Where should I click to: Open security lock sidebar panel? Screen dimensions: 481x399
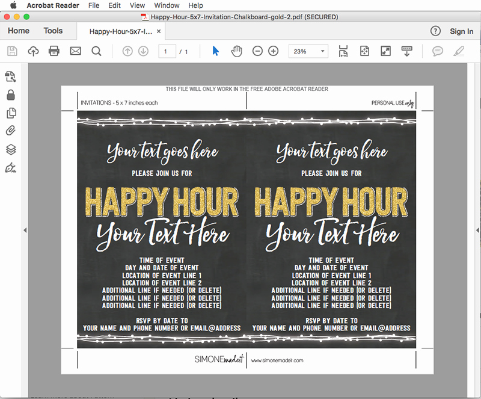coord(11,95)
